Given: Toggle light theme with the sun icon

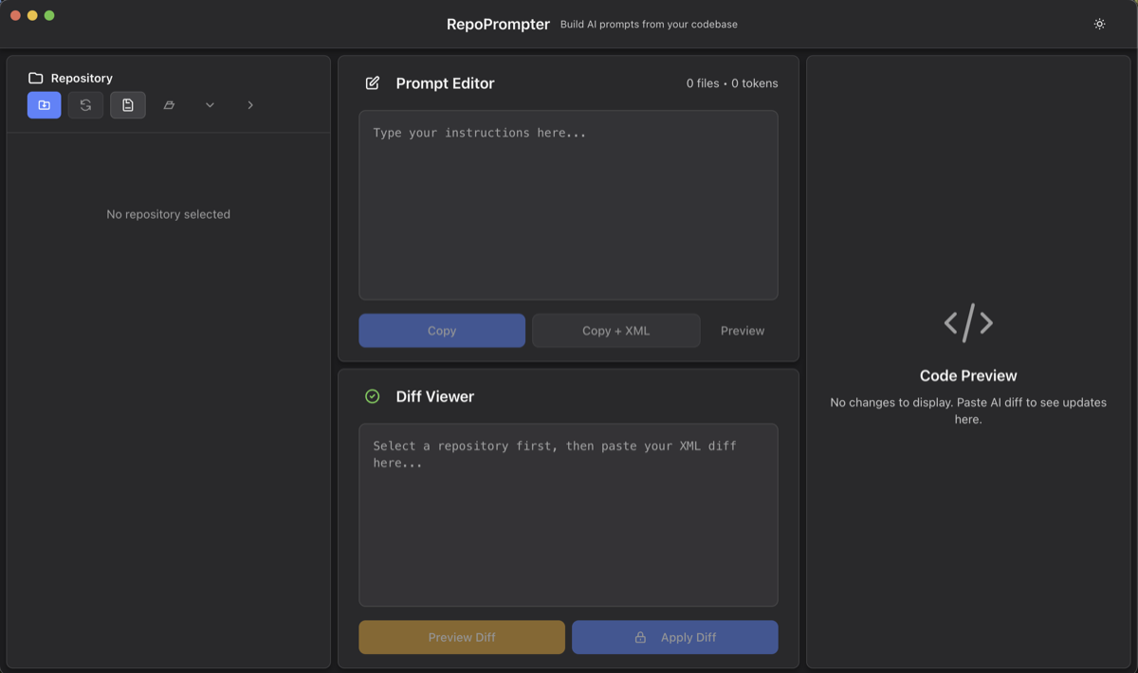Looking at the screenshot, I should (x=1099, y=24).
